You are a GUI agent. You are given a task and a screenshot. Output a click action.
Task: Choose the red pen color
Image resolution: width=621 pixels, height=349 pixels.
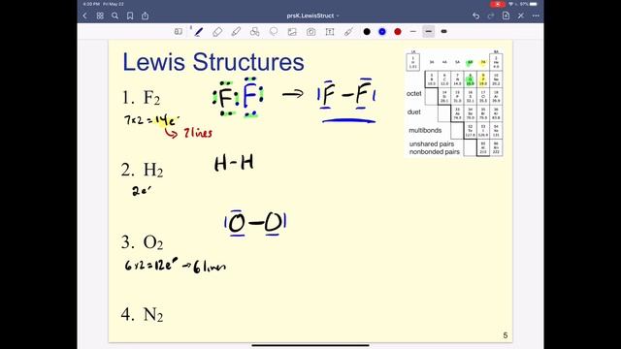coord(398,32)
